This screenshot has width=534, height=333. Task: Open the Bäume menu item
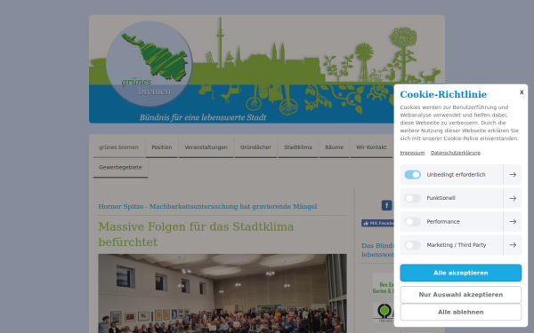tap(334, 147)
